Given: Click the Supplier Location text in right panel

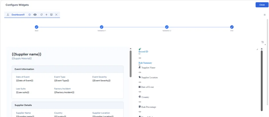Looking at the screenshot, I should (150, 78).
